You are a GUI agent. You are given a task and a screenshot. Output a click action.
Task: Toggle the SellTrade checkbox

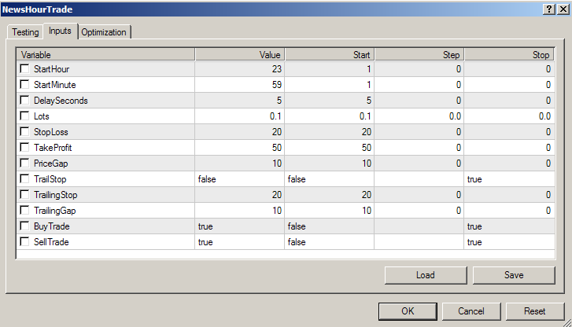click(x=24, y=241)
